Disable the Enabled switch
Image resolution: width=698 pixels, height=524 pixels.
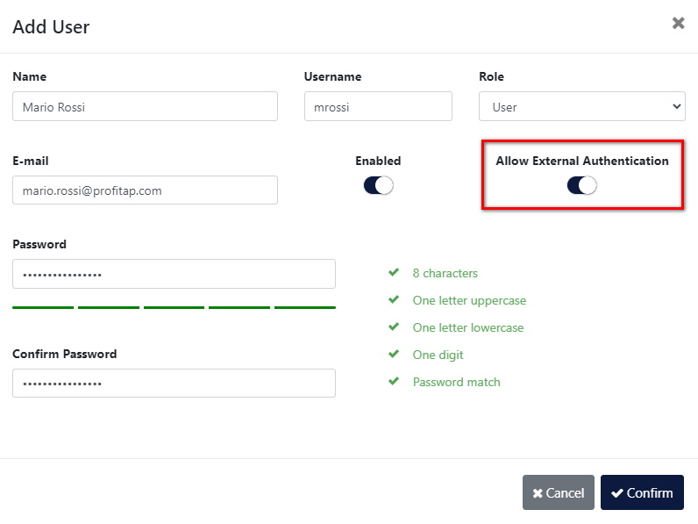click(x=378, y=185)
